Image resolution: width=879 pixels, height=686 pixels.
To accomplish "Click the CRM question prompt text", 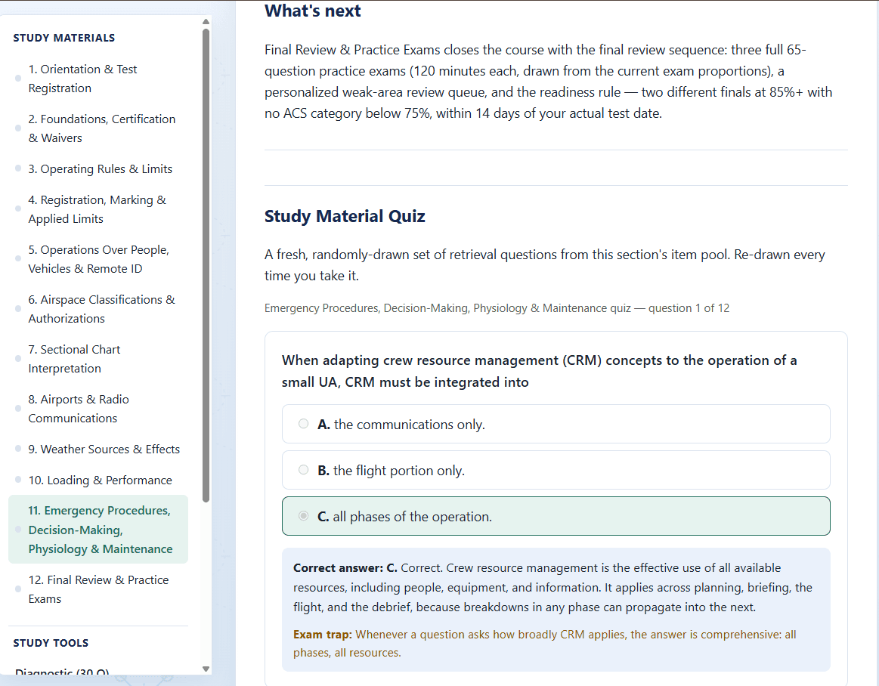I will click(540, 371).
